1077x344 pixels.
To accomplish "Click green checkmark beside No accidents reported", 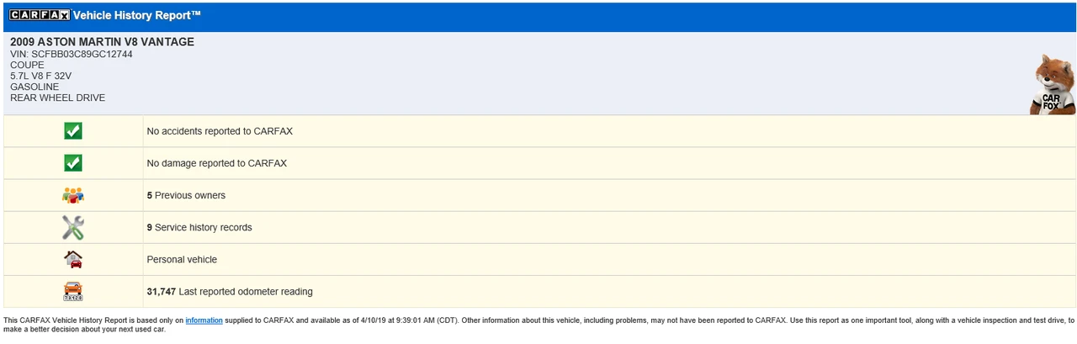I will click(73, 131).
